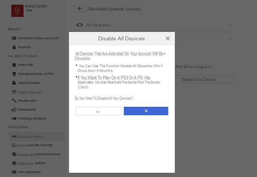Open Gestione famiglia

click(29, 83)
